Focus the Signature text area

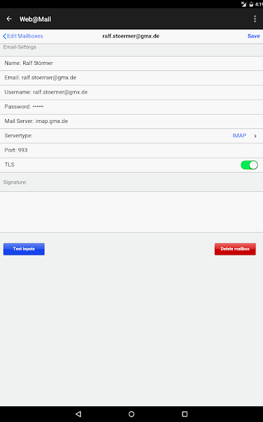131,212
